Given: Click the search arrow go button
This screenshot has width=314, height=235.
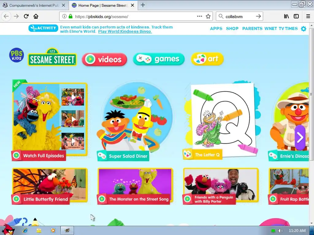Looking at the screenshot, I should point(258,16).
